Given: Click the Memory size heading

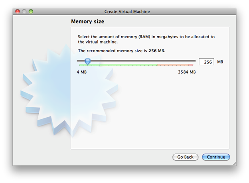Looking at the screenshot, I should point(87,21).
